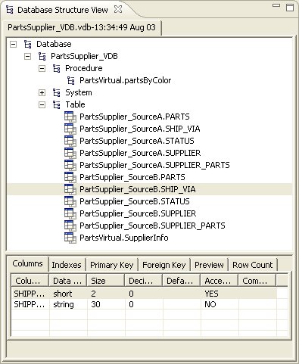Click table icon for PartsSupplier_SourceA.SUPPLIER_PARTS
Screen dimensions: 299x364
(x=70, y=165)
